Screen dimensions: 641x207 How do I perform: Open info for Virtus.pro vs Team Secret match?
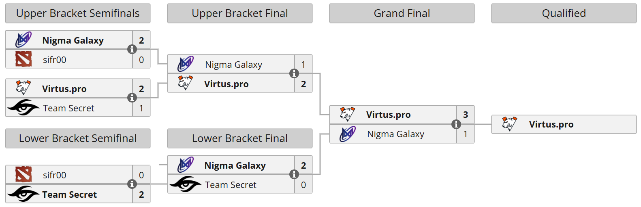point(132,98)
